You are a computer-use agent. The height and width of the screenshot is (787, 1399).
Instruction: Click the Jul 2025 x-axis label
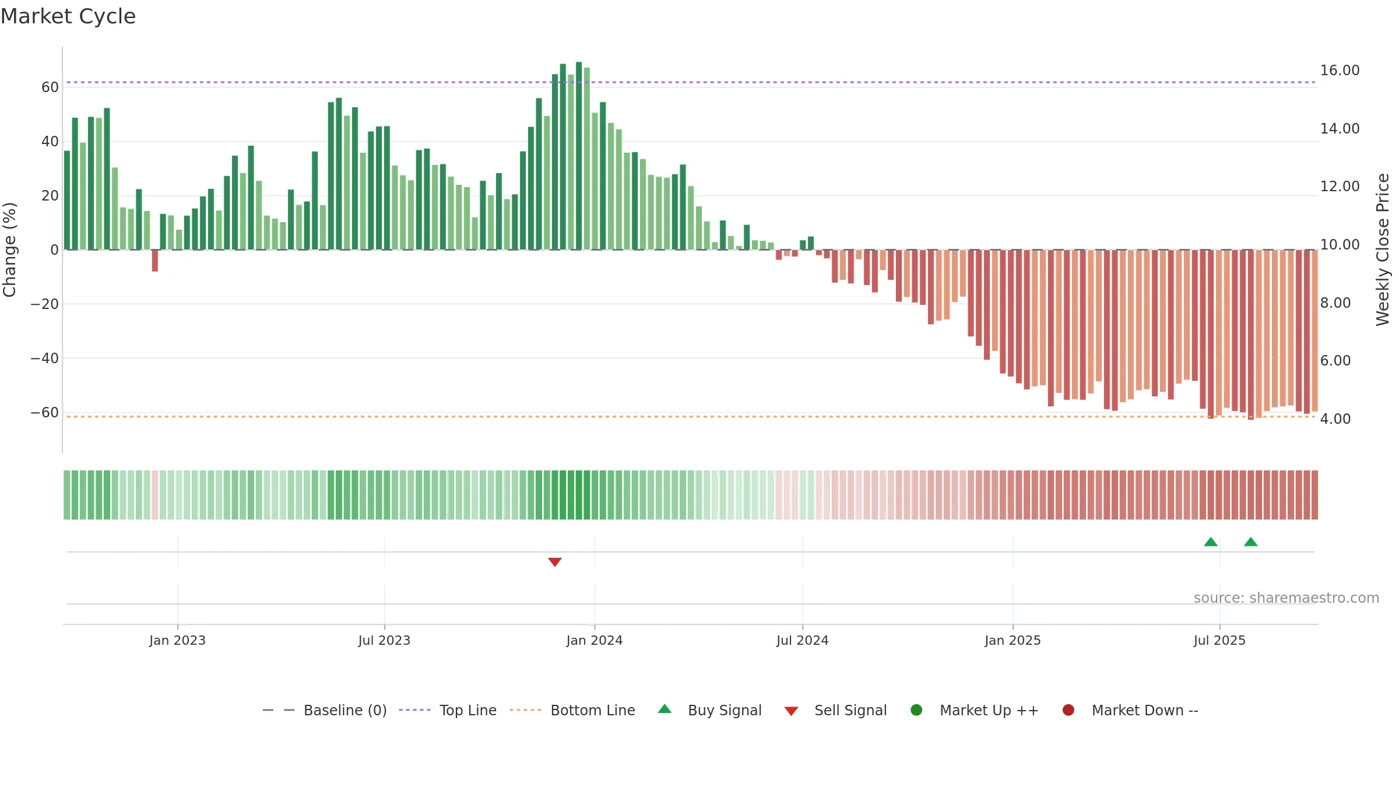coord(1219,640)
